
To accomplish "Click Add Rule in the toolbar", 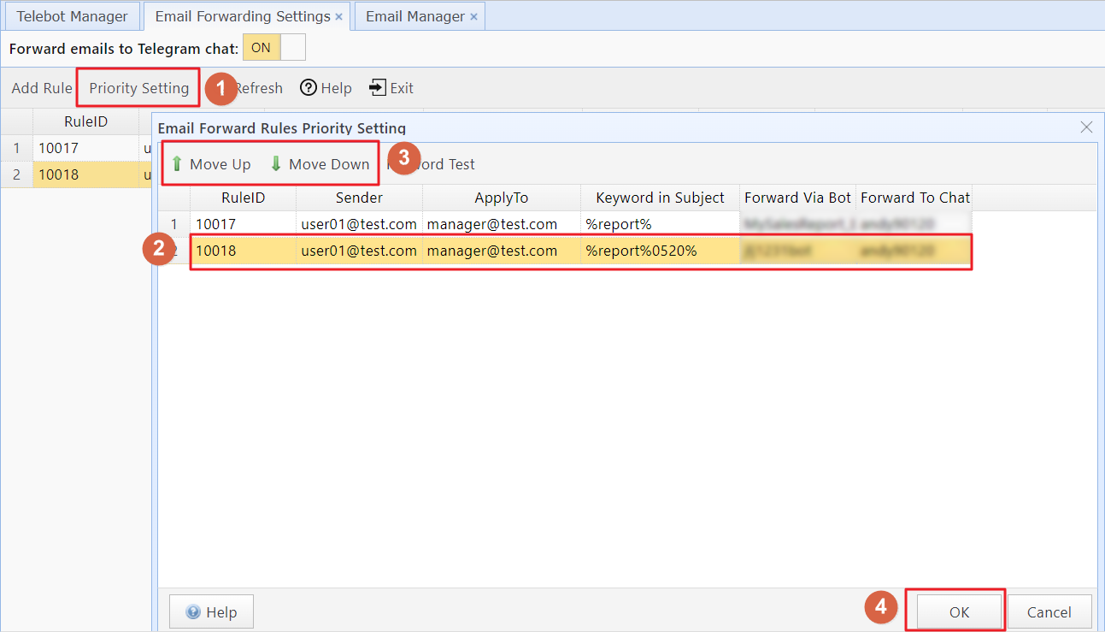I will point(42,88).
